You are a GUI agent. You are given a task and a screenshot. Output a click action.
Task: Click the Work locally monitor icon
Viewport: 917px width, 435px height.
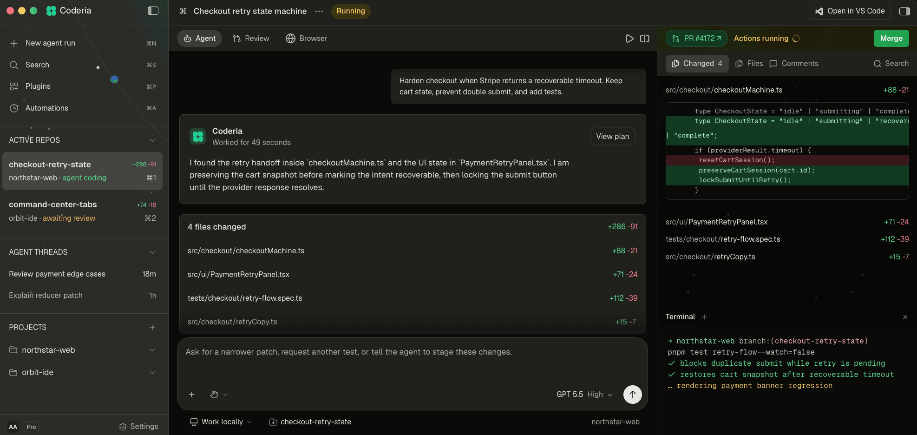194,422
